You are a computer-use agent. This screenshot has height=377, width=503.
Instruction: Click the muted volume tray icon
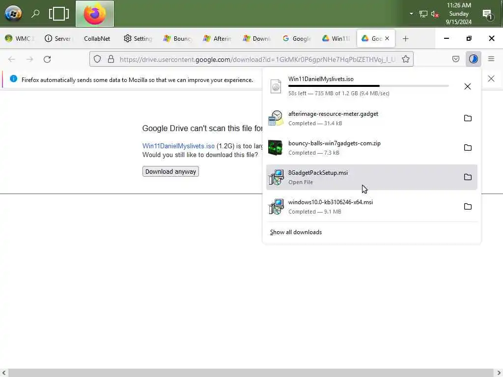(x=435, y=14)
